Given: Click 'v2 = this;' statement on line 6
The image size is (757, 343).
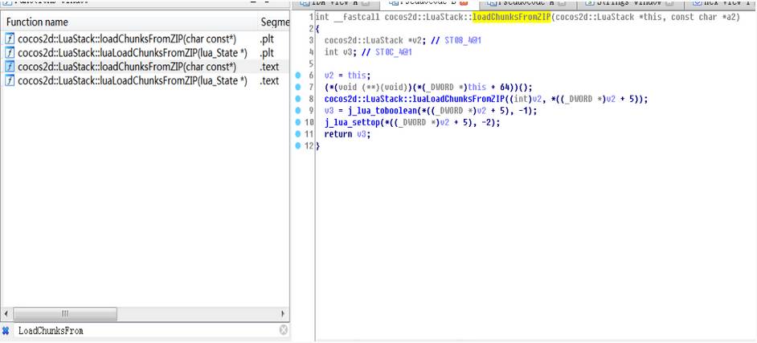Looking at the screenshot, I should click(x=348, y=76).
